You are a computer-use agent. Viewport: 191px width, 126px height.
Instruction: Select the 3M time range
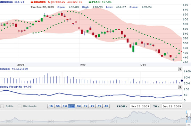72,106
